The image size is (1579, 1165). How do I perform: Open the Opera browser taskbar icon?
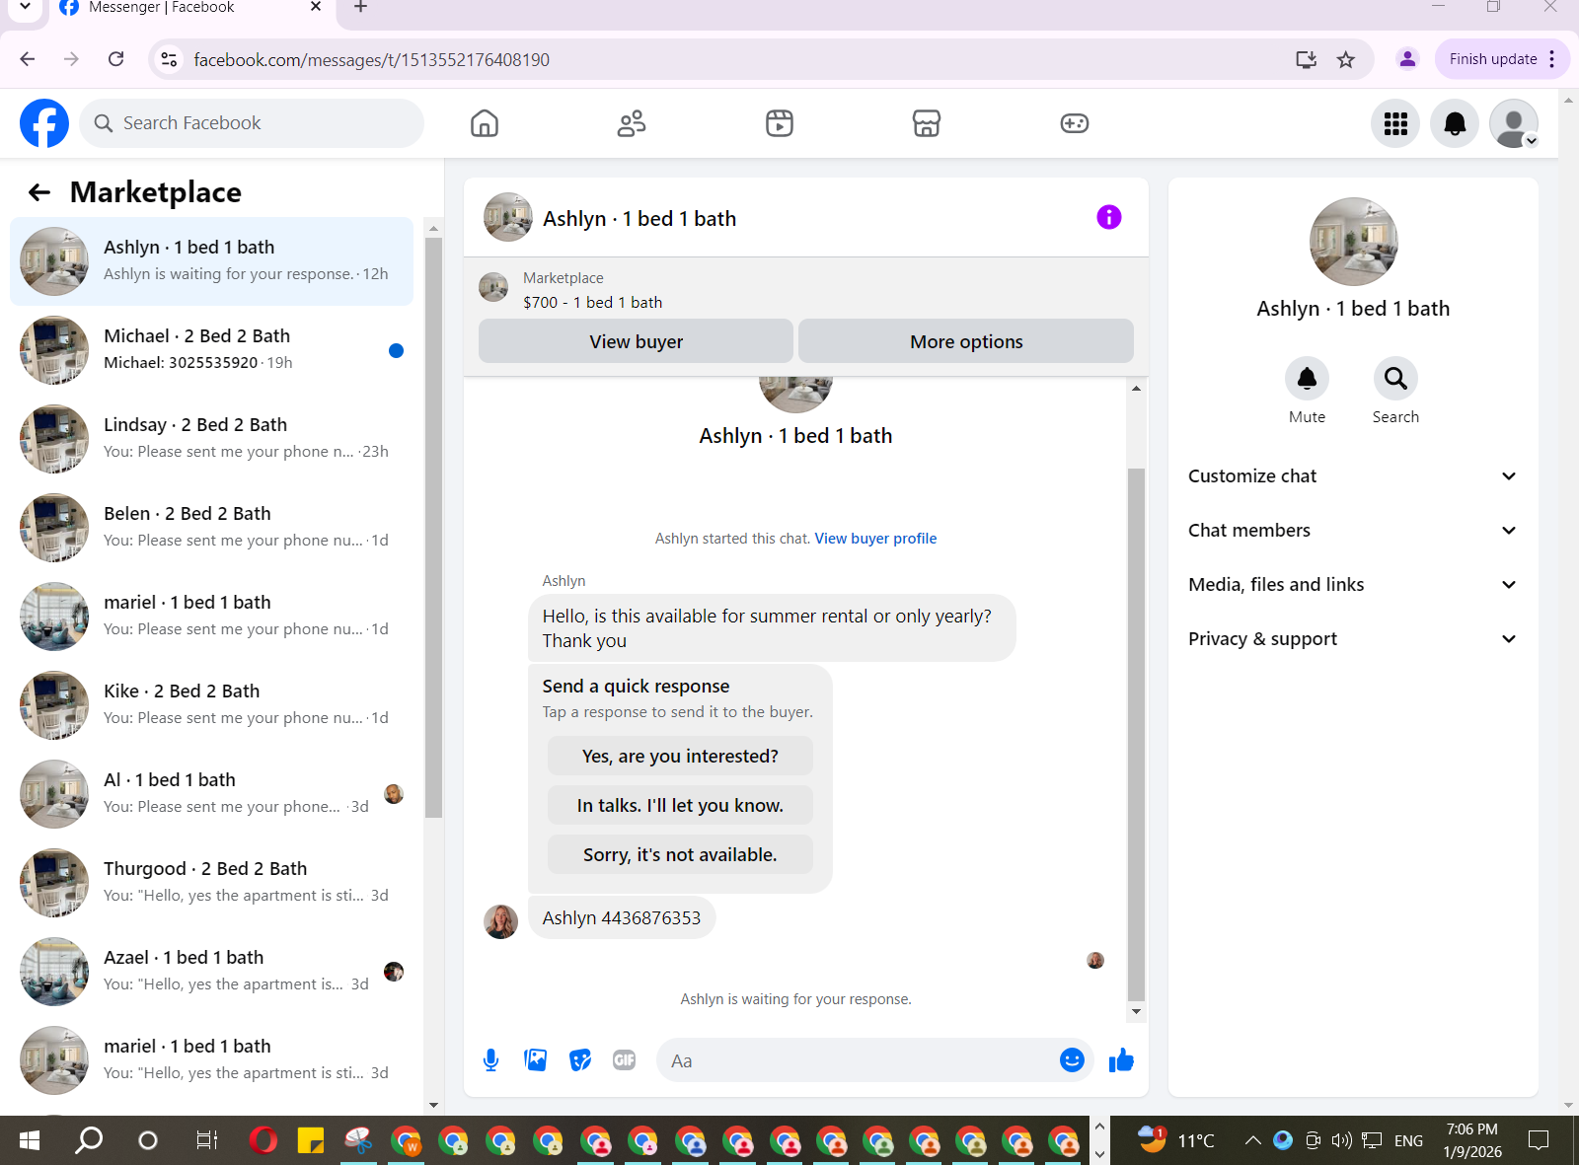pyautogui.click(x=263, y=1140)
